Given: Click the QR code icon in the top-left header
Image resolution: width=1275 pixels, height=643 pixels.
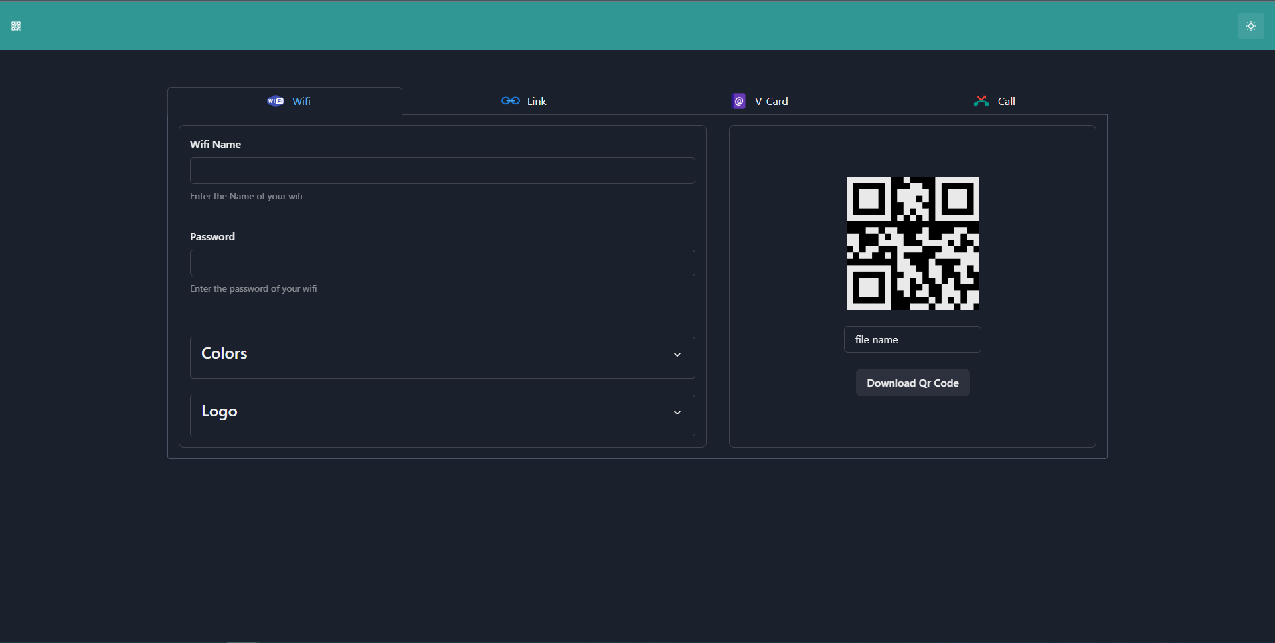Looking at the screenshot, I should pyautogui.click(x=16, y=26).
